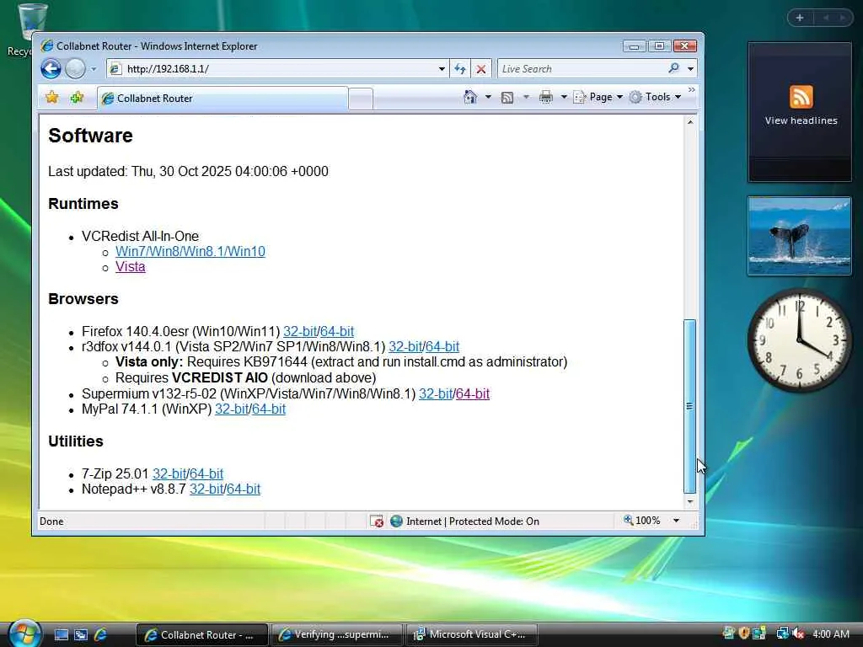Viewport: 863px width, 647px height.
Task: Click Switch Between Windows in Quick Launch
Action: [x=81, y=635]
